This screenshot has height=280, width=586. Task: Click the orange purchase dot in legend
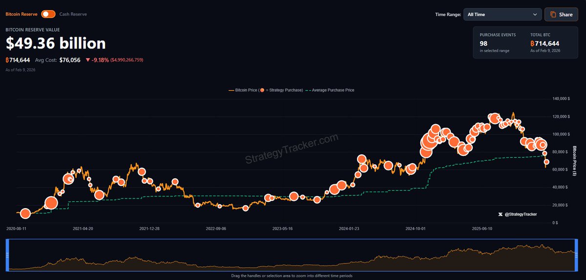pyautogui.click(x=263, y=90)
